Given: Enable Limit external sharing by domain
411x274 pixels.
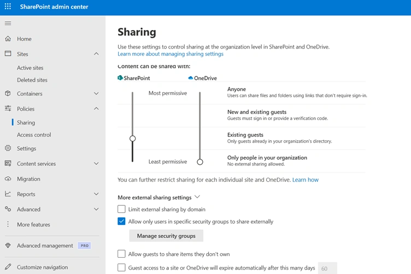Looking at the screenshot, I should pos(121,209).
